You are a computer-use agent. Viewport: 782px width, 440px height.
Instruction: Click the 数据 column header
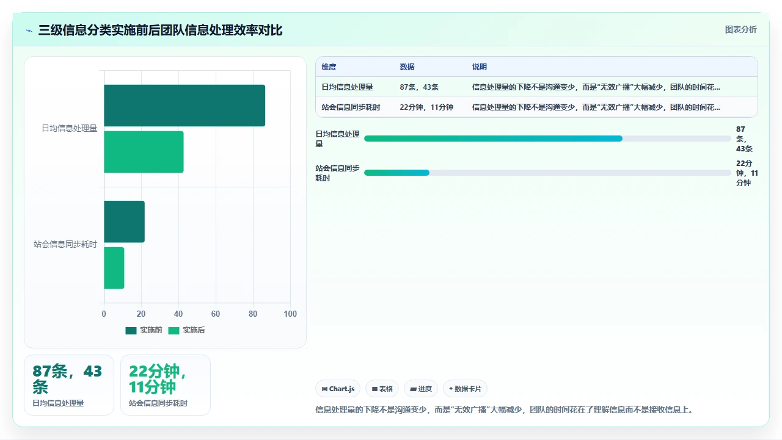point(407,67)
